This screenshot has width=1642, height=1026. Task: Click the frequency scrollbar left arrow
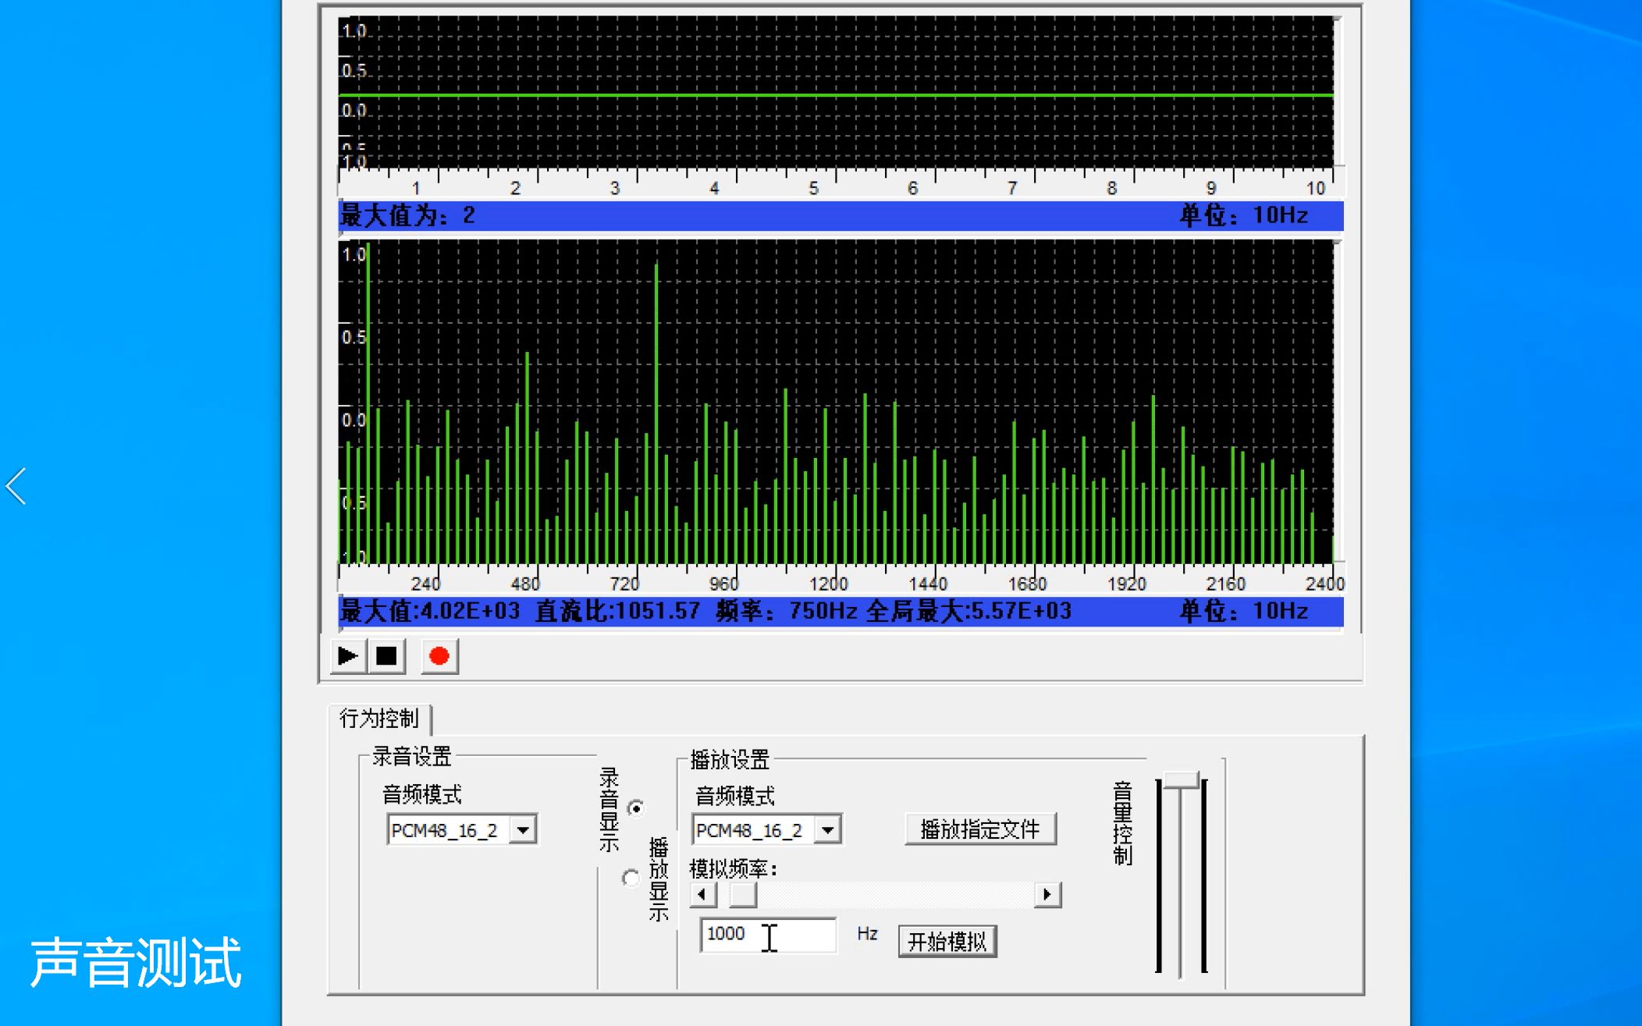703,894
